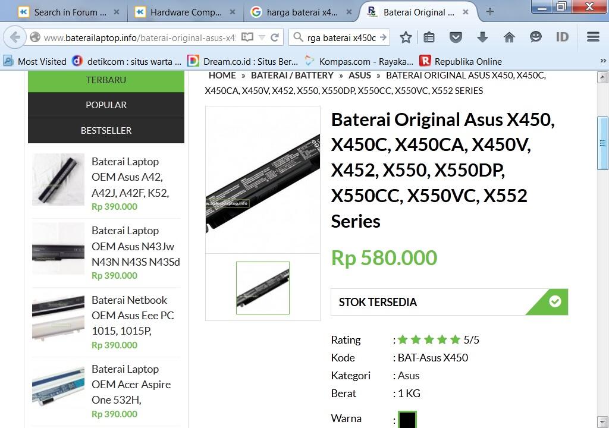Bookmark this page with star icon
The image size is (609, 428).
(x=406, y=37)
